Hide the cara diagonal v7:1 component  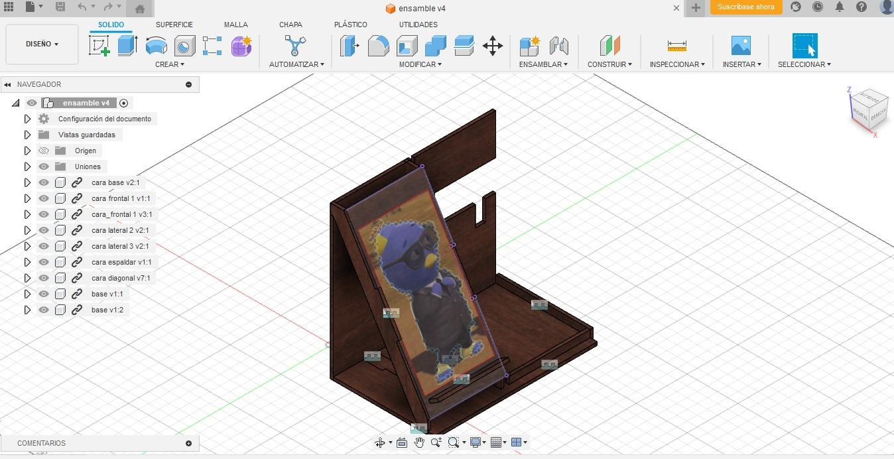[x=44, y=278]
